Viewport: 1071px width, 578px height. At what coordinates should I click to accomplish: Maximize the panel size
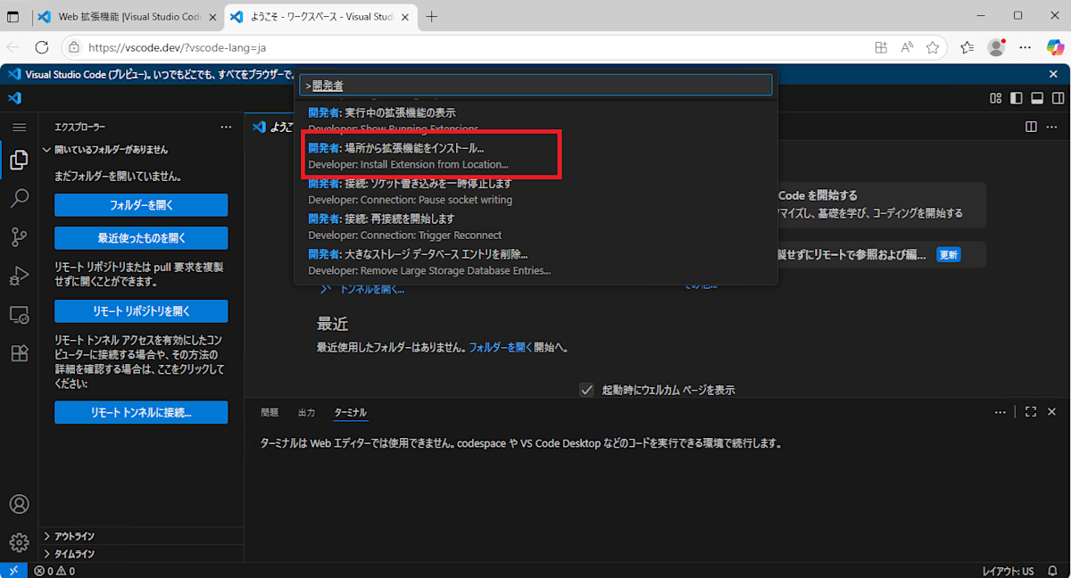[x=1030, y=412]
